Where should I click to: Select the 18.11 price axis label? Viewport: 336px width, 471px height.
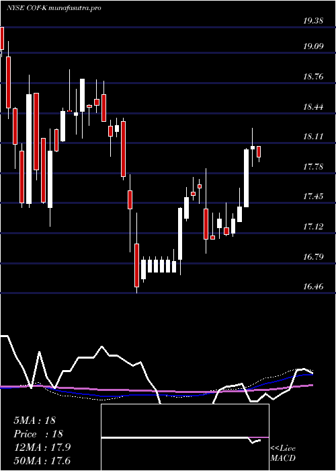[313, 137]
